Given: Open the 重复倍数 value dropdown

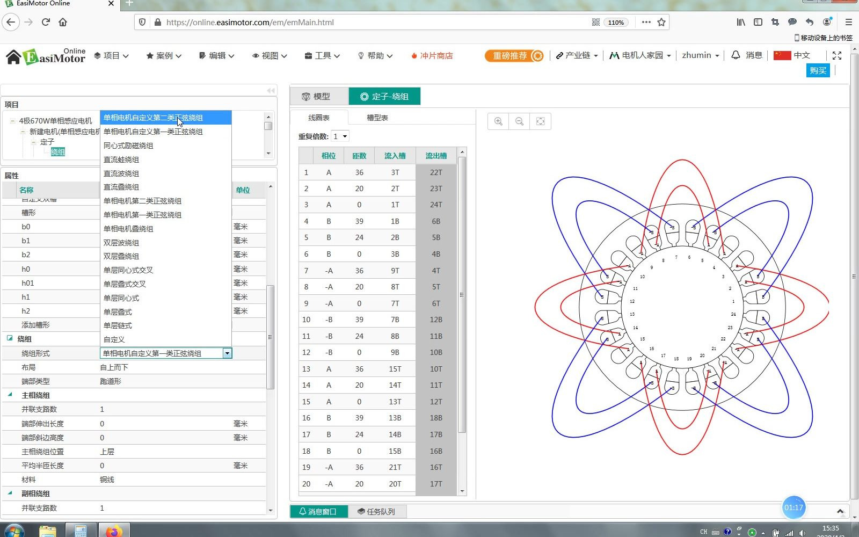Looking at the screenshot, I should tap(346, 136).
